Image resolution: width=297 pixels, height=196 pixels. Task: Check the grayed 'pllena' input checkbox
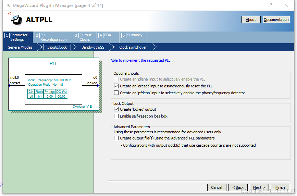tap(116, 79)
